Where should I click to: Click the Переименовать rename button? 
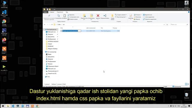(105, 16)
